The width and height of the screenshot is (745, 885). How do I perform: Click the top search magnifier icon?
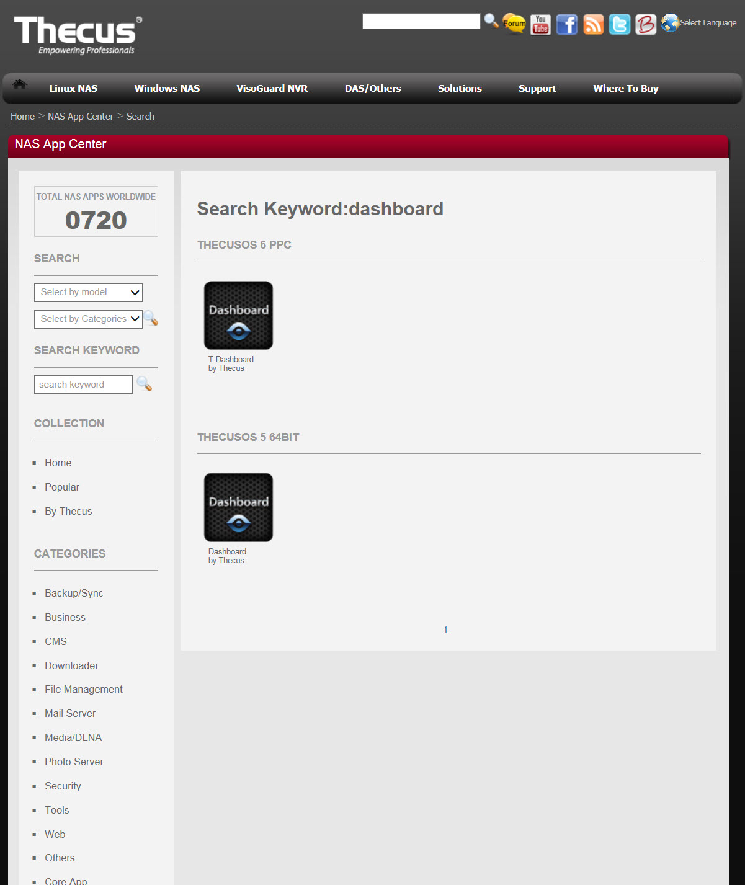pyautogui.click(x=491, y=20)
